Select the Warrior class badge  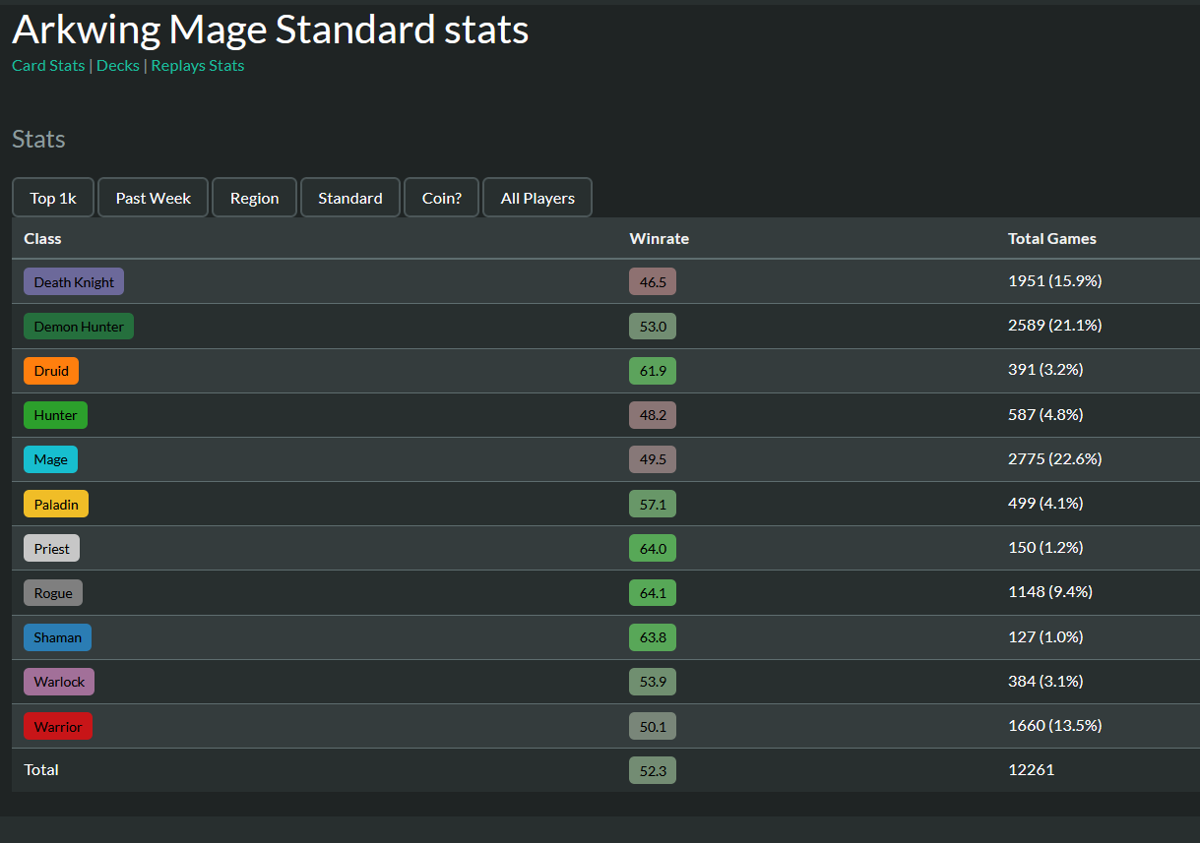click(58, 727)
